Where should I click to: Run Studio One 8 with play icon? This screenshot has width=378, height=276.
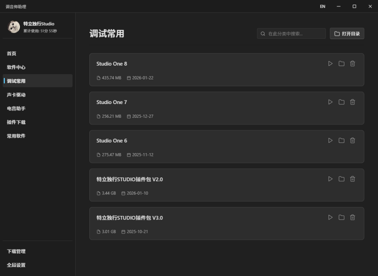[330, 63]
